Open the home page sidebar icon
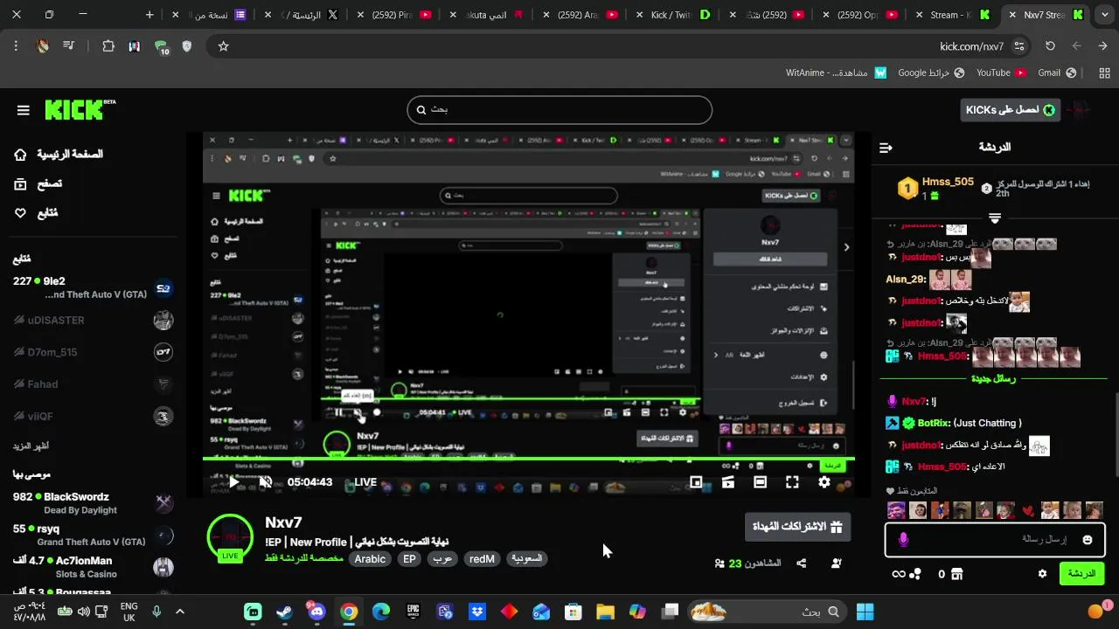The height and width of the screenshot is (629, 1119). click(x=20, y=155)
